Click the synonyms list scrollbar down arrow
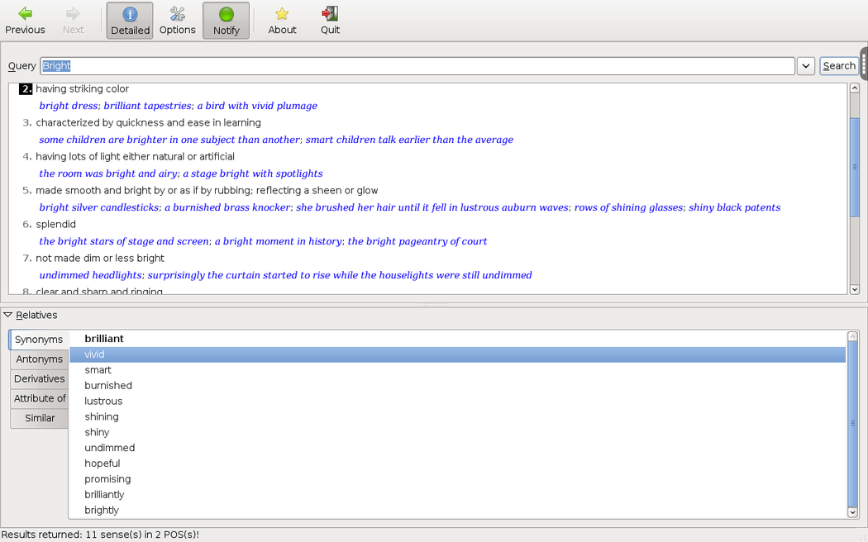Screen dimensions: 868x542 pos(853,512)
